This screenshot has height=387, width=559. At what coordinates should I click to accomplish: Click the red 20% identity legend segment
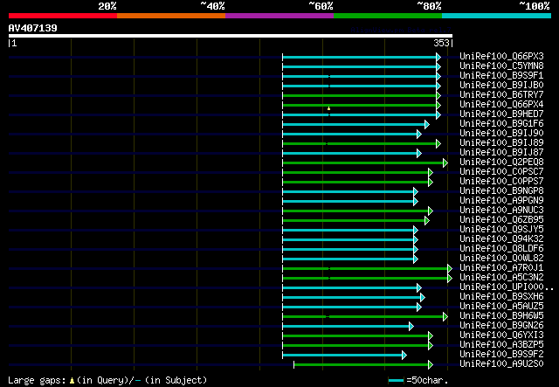coord(63,16)
